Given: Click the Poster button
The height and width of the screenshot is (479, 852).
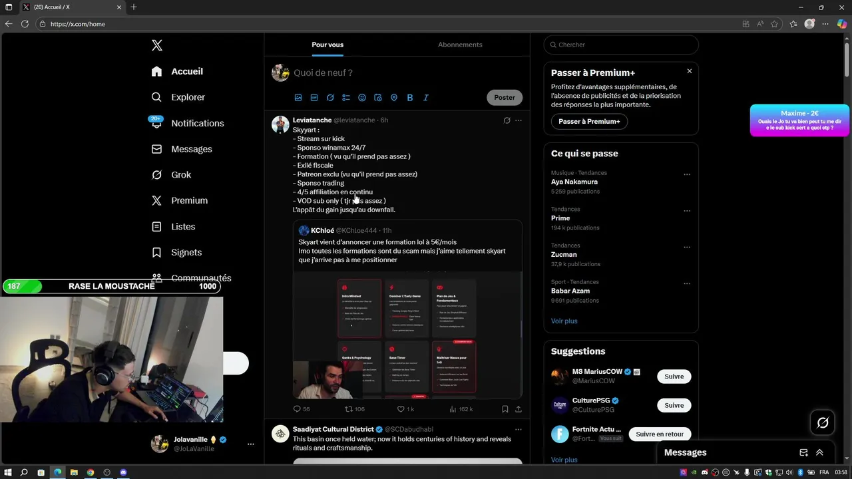Looking at the screenshot, I should click(505, 97).
